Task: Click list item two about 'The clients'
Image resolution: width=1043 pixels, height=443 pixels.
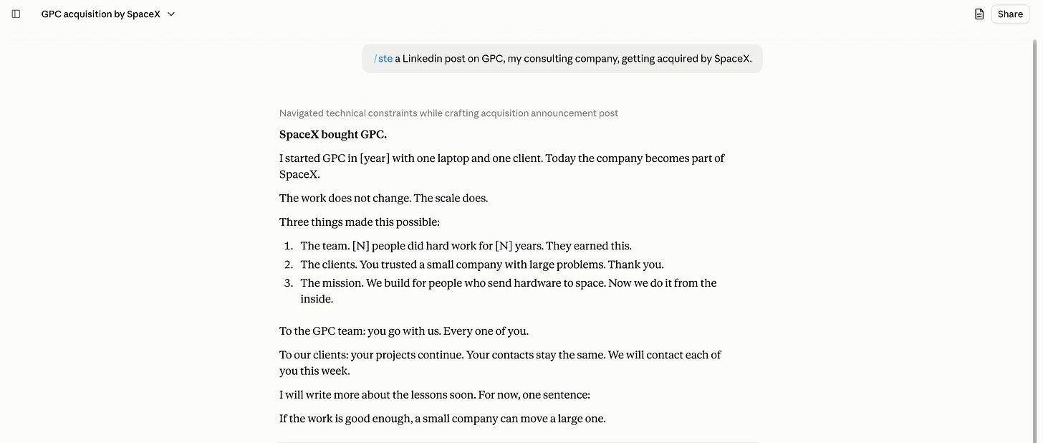Action: [x=482, y=265]
